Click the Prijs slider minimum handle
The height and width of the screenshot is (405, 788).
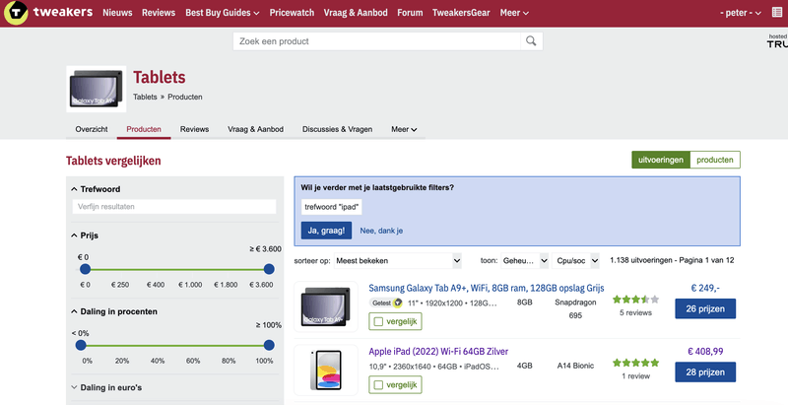85,269
